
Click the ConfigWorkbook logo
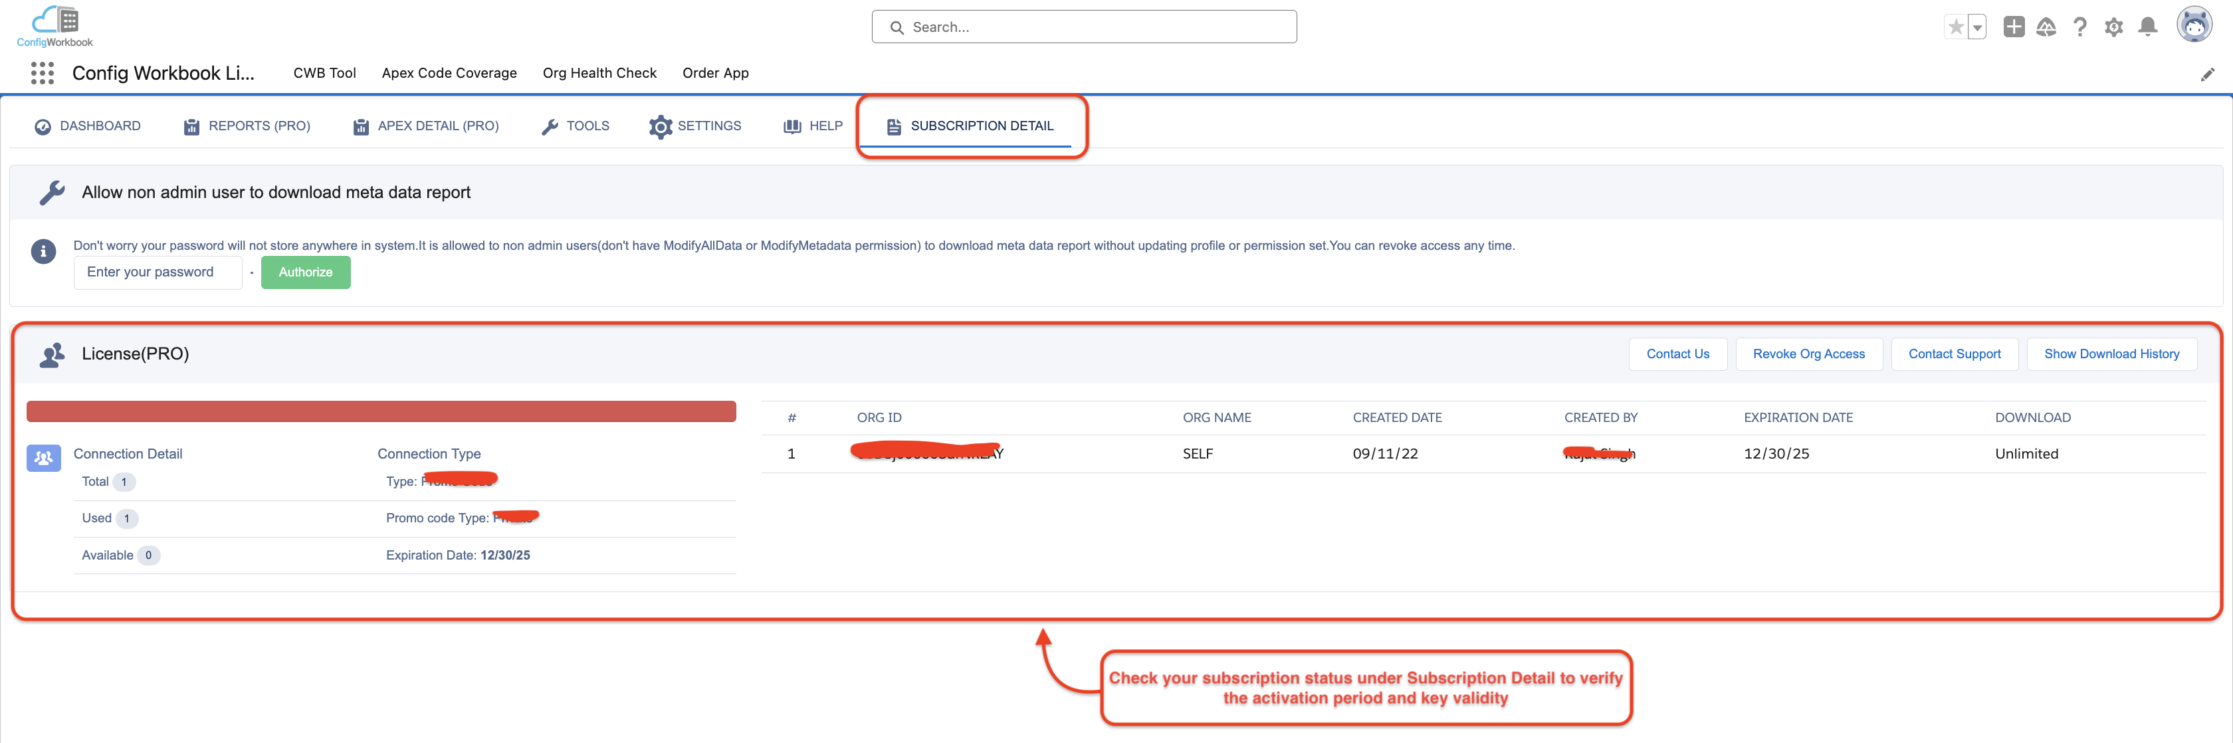54,26
